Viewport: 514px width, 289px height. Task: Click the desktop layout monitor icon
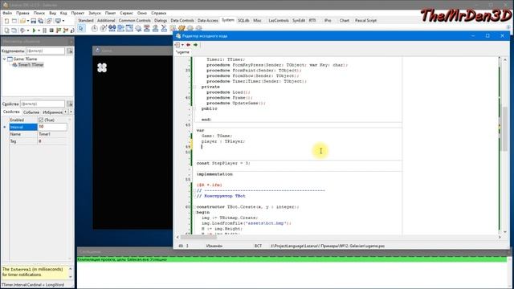[x=59, y=21]
